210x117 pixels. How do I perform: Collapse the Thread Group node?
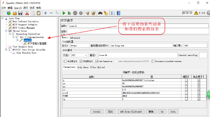(6, 31)
